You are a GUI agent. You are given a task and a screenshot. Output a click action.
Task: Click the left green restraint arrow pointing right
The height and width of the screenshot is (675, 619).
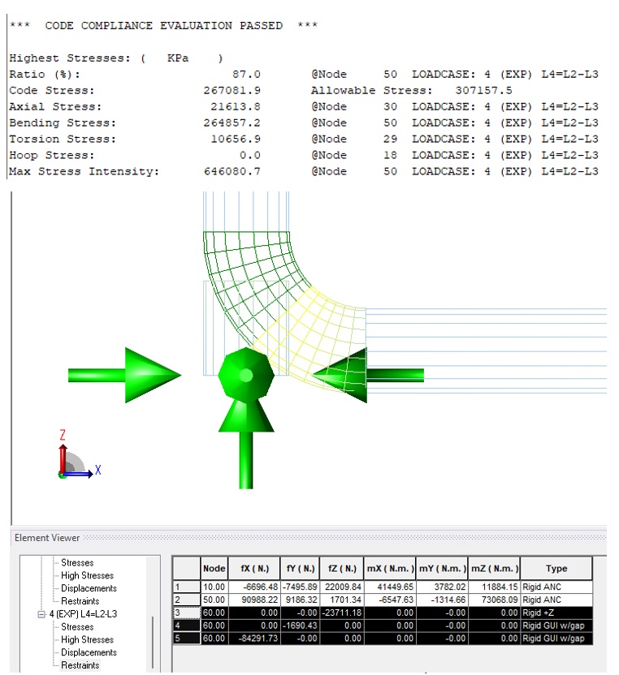click(123, 374)
